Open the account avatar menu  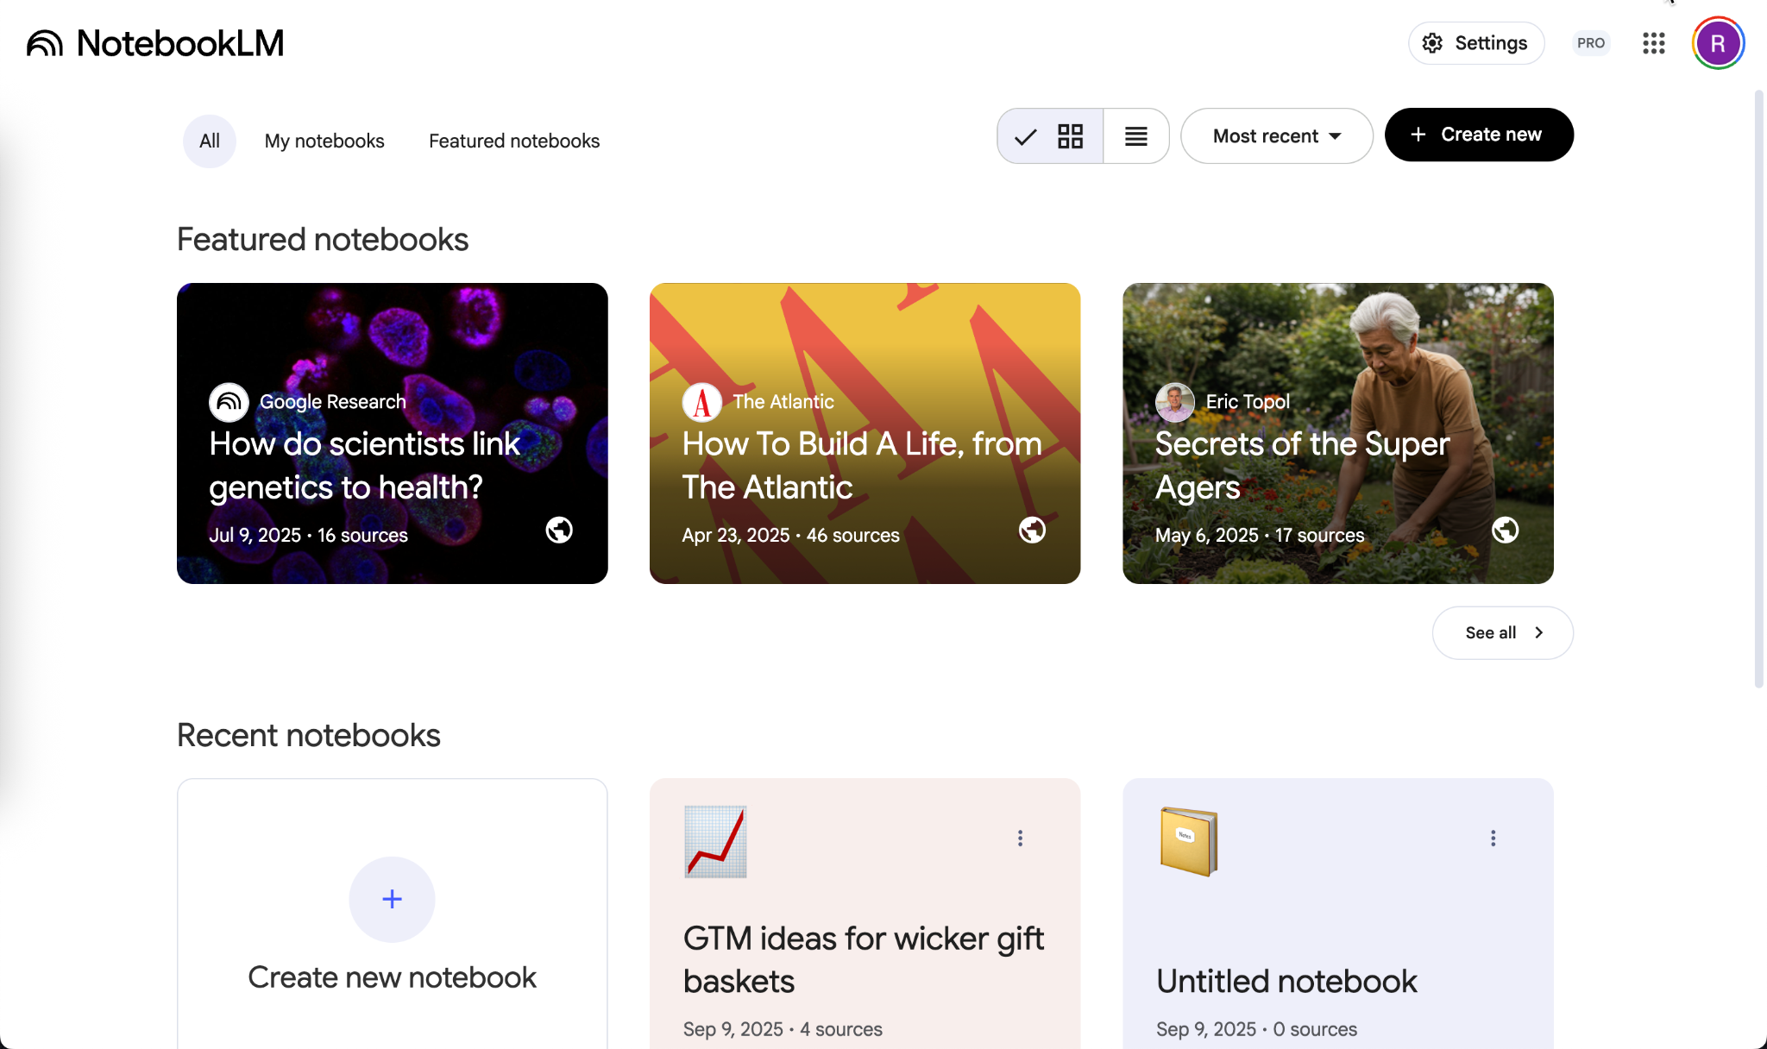click(1717, 43)
